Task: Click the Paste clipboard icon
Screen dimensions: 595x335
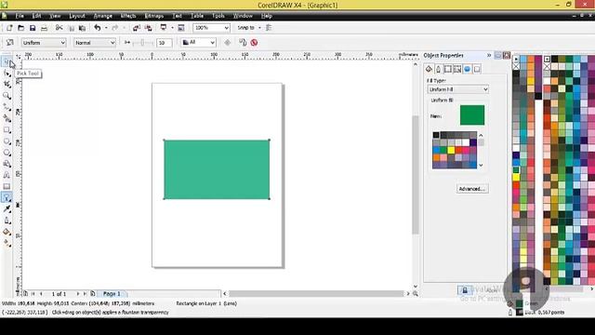Action: coord(82,28)
